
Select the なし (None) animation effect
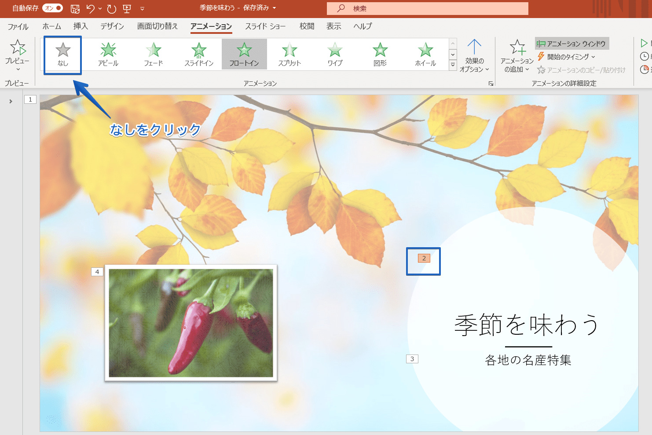(63, 55)
